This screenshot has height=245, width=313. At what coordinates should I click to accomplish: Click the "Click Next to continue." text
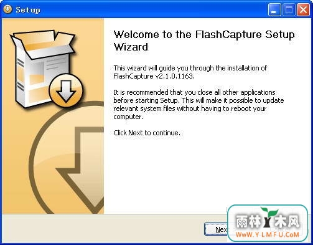point(147,133)
